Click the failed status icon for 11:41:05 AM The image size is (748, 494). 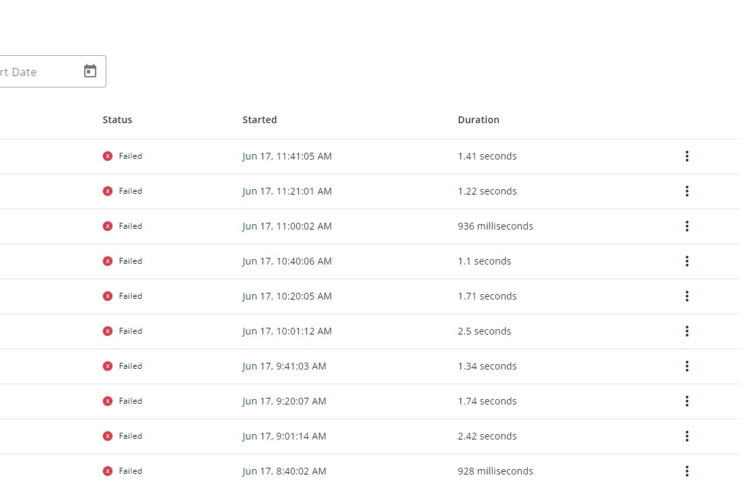pos(108,156)
